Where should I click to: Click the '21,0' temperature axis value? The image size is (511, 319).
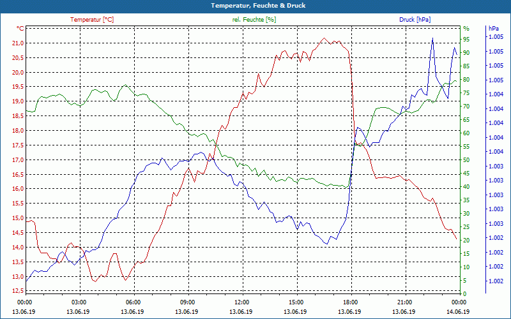point(18,43)
